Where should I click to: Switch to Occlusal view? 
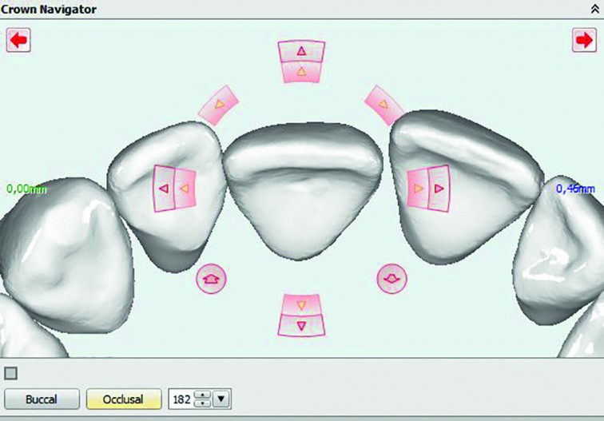point(124,399)
